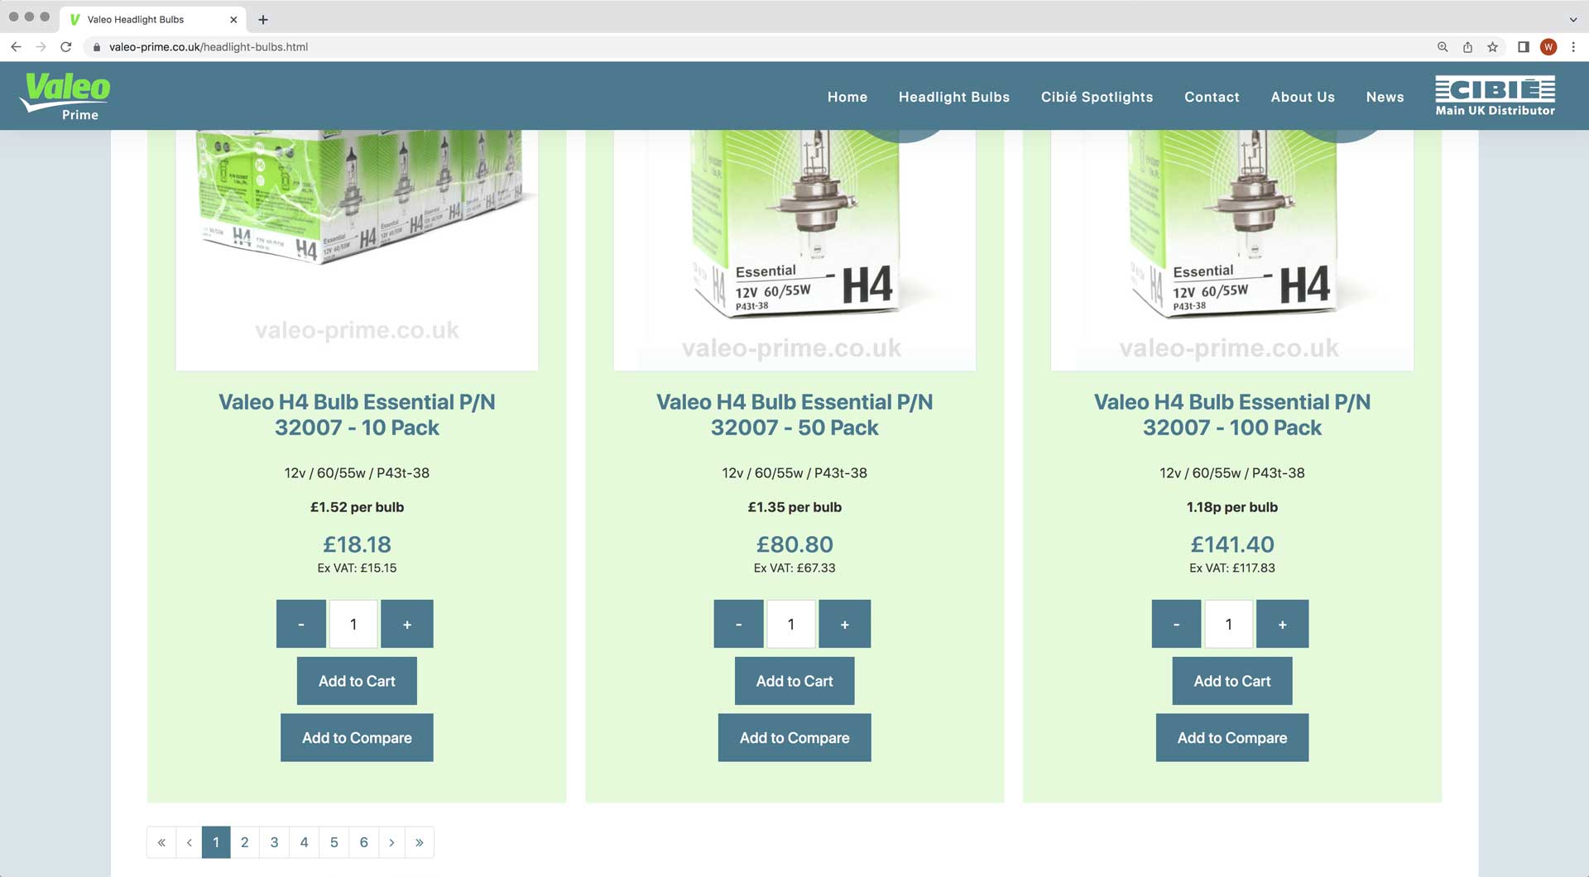
Task: Go to pagination page 6
Action: coord(363,842)
